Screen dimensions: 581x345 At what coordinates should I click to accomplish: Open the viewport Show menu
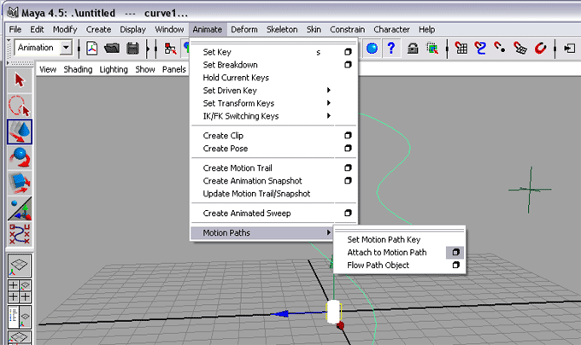[x=145, y=69]
